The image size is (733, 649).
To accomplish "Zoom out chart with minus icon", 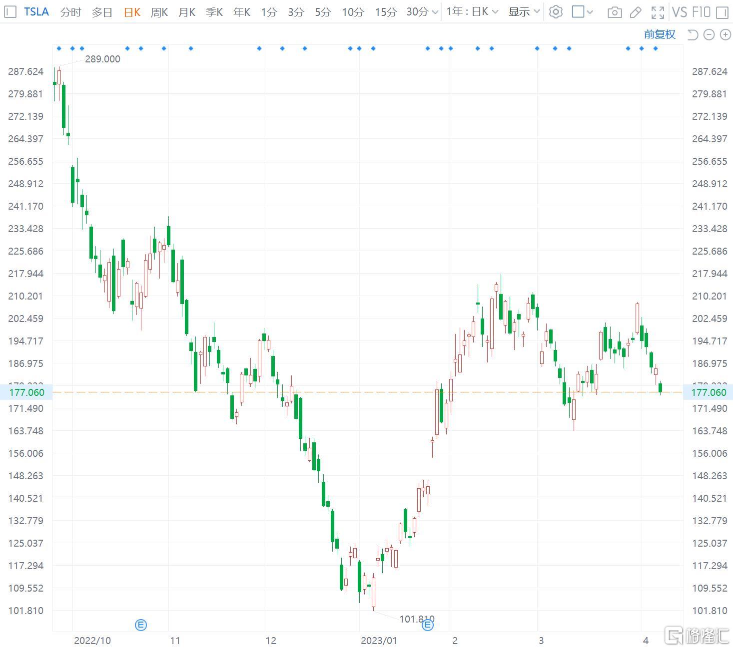I will pos(709,34).
